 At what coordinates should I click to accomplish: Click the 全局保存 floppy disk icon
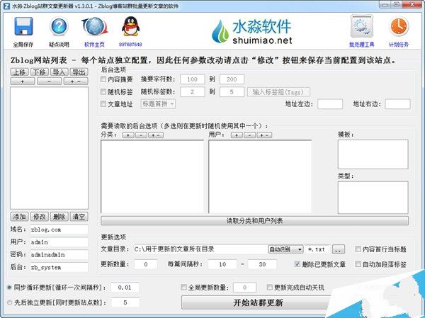(23, 27)
